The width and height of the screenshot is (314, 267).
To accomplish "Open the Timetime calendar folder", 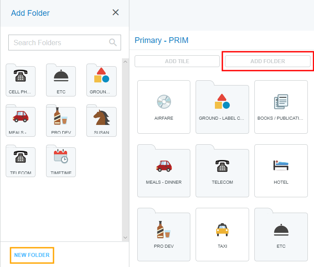I will click(x=61, y=161).
